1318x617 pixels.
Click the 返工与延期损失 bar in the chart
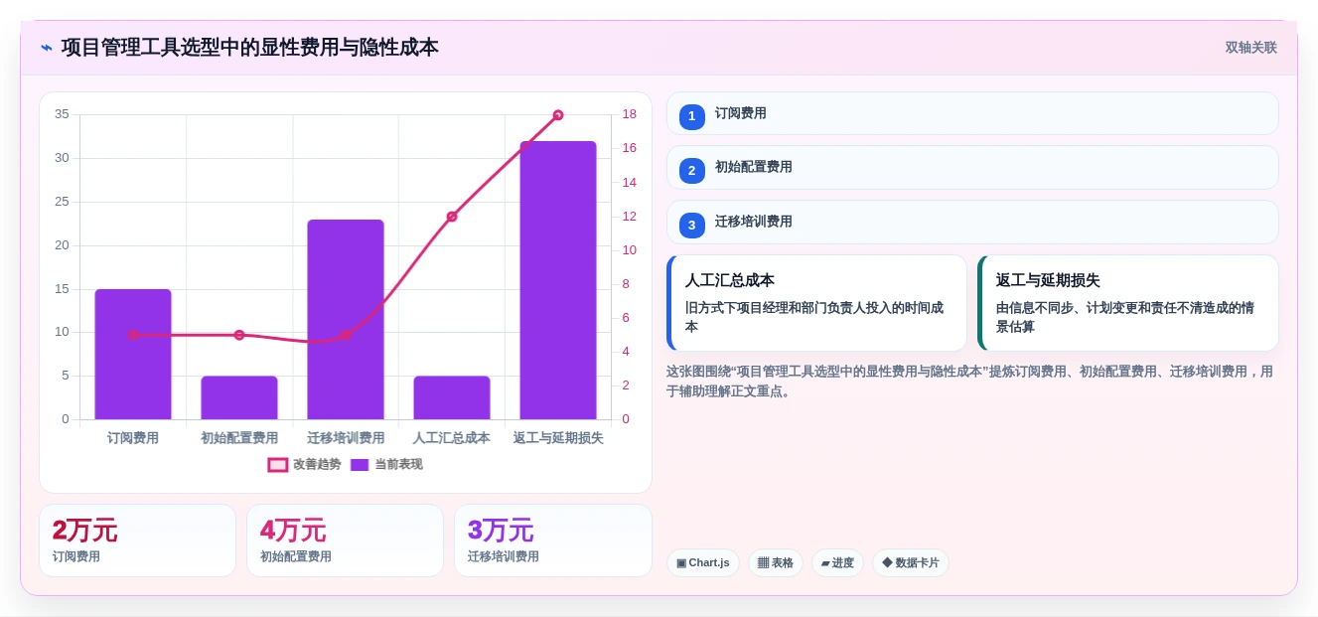point(558,280)
